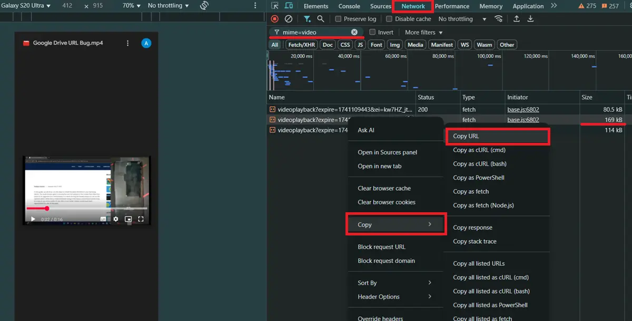Click the rotate device screen icon
The height and width of the screenshot is (321, 632).
click(204, 6)
